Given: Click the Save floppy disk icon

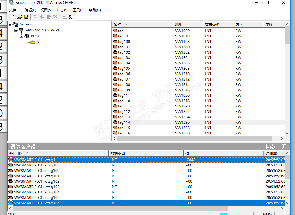Looking at the screenshot, I should coord(26,17).
